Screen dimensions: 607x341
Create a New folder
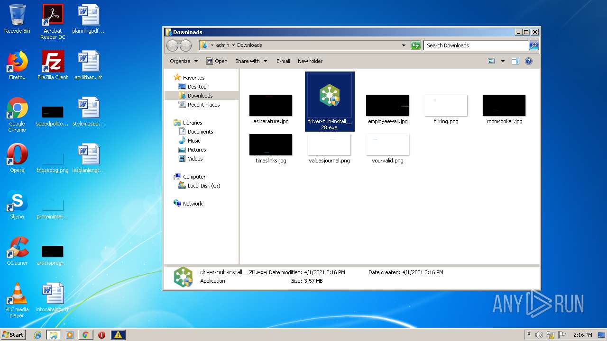click(x=310, y=61)
